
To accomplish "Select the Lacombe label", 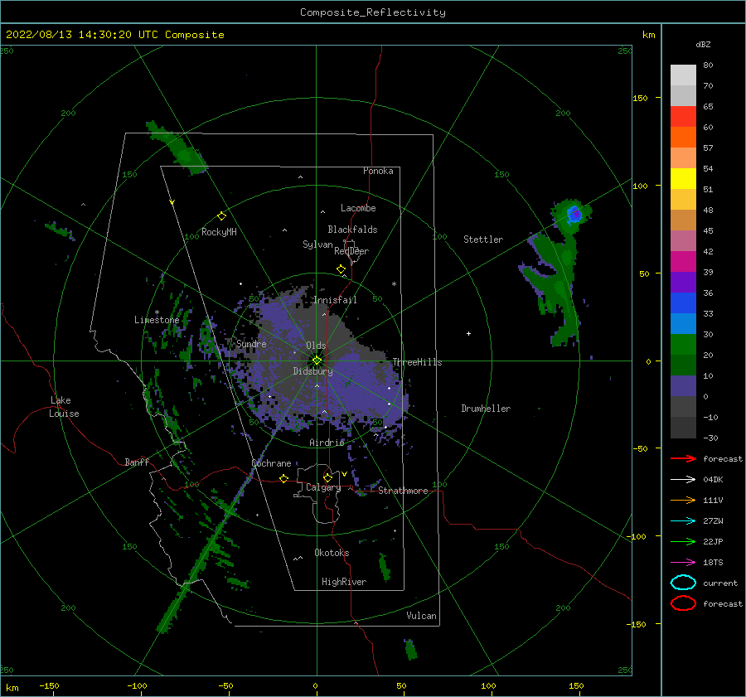I will [x=358, y=208].
